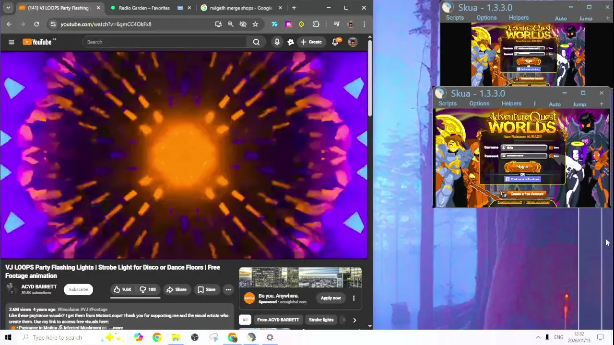
Task: Open the media control playlist icon
Action: 337,24
